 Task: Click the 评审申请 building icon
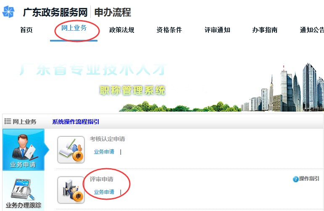click(71, 190)
